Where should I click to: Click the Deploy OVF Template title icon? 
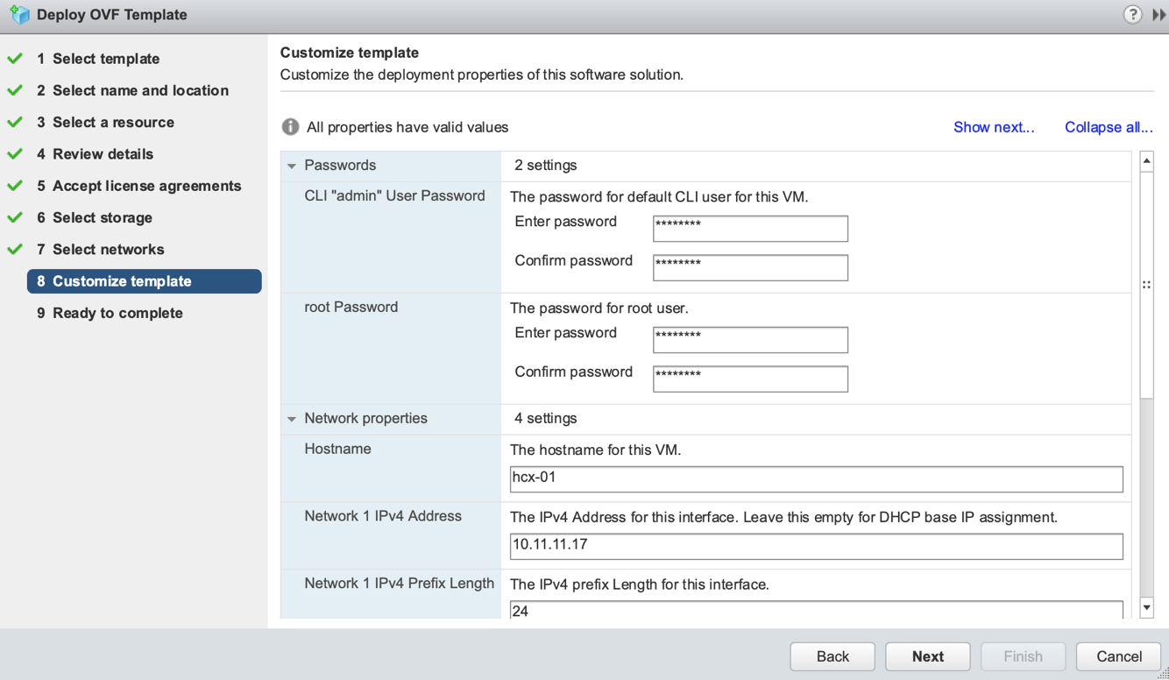click(x=19, y=15)
